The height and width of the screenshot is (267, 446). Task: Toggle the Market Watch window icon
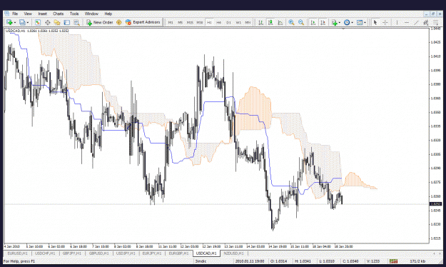pyautogui.click(x=38, y=22)
